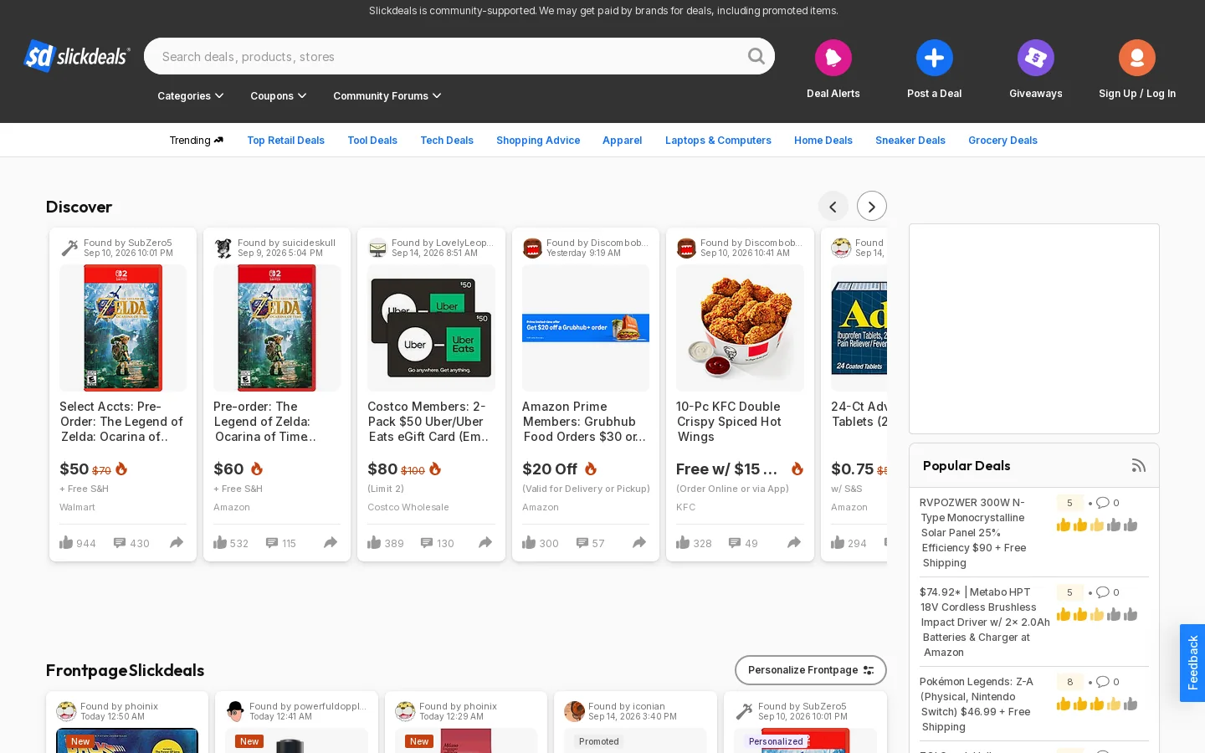Select the Trending tab
The height and width of the screenshot is (753, 1205).
(x=197, y=141)
